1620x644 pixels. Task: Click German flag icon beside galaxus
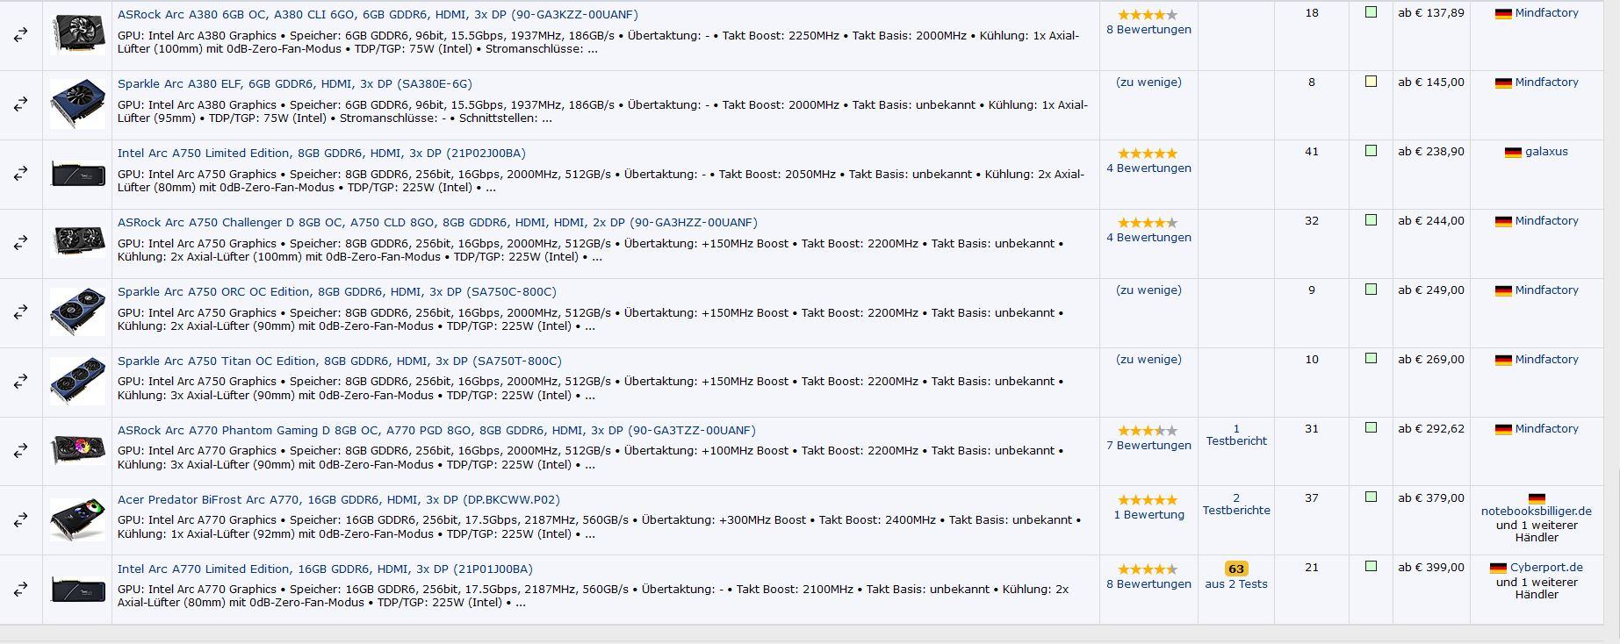point(1513,153)
